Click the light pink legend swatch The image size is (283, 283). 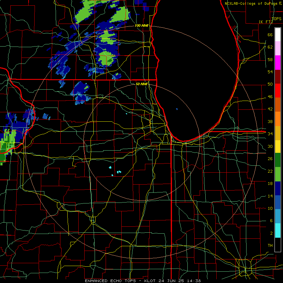pyautogui.click(x=278, y=48)
